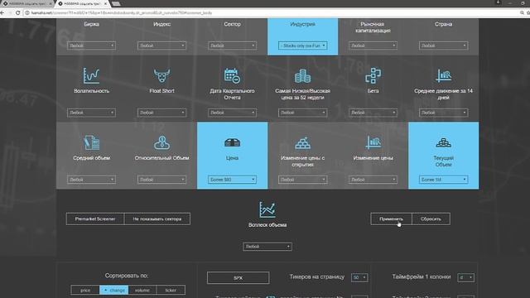Open the Цена dropdown set to Более $80
530x298 pixels.
pos(232,180)
